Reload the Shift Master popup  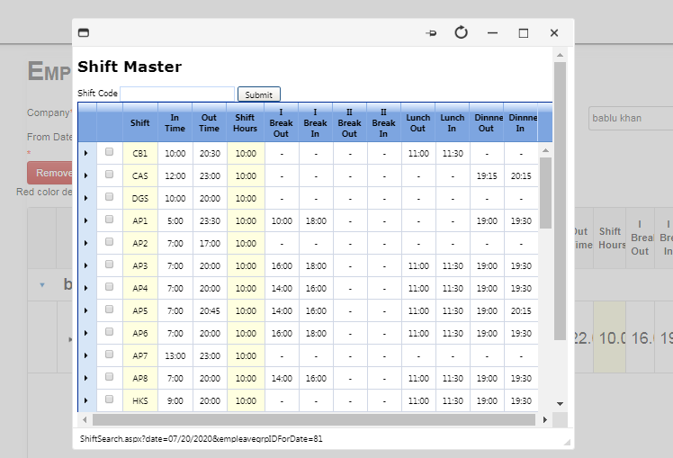click(x=461, y=32)
